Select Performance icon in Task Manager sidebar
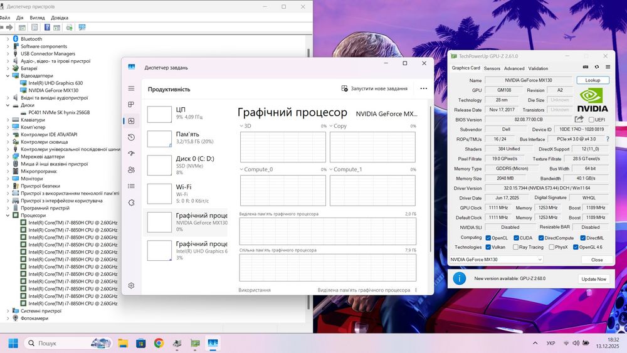Viewport: 627px width, 353px height. (131, 121)
